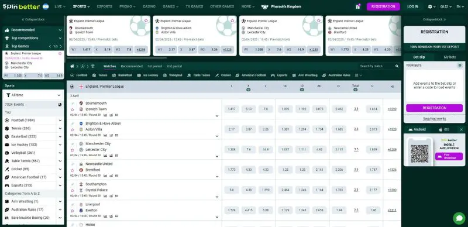Open +1299 more markets on Bournemouth row

pyautogui.click(x=392, y=109)
